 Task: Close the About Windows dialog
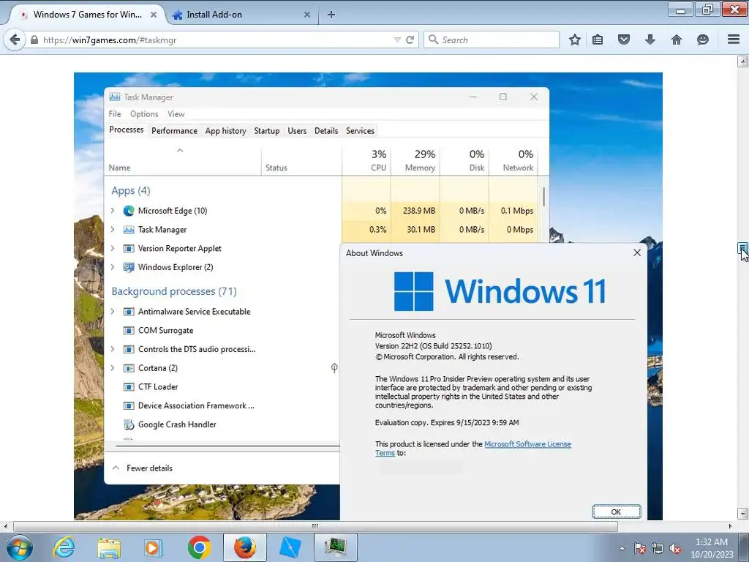tap(637, 252)
